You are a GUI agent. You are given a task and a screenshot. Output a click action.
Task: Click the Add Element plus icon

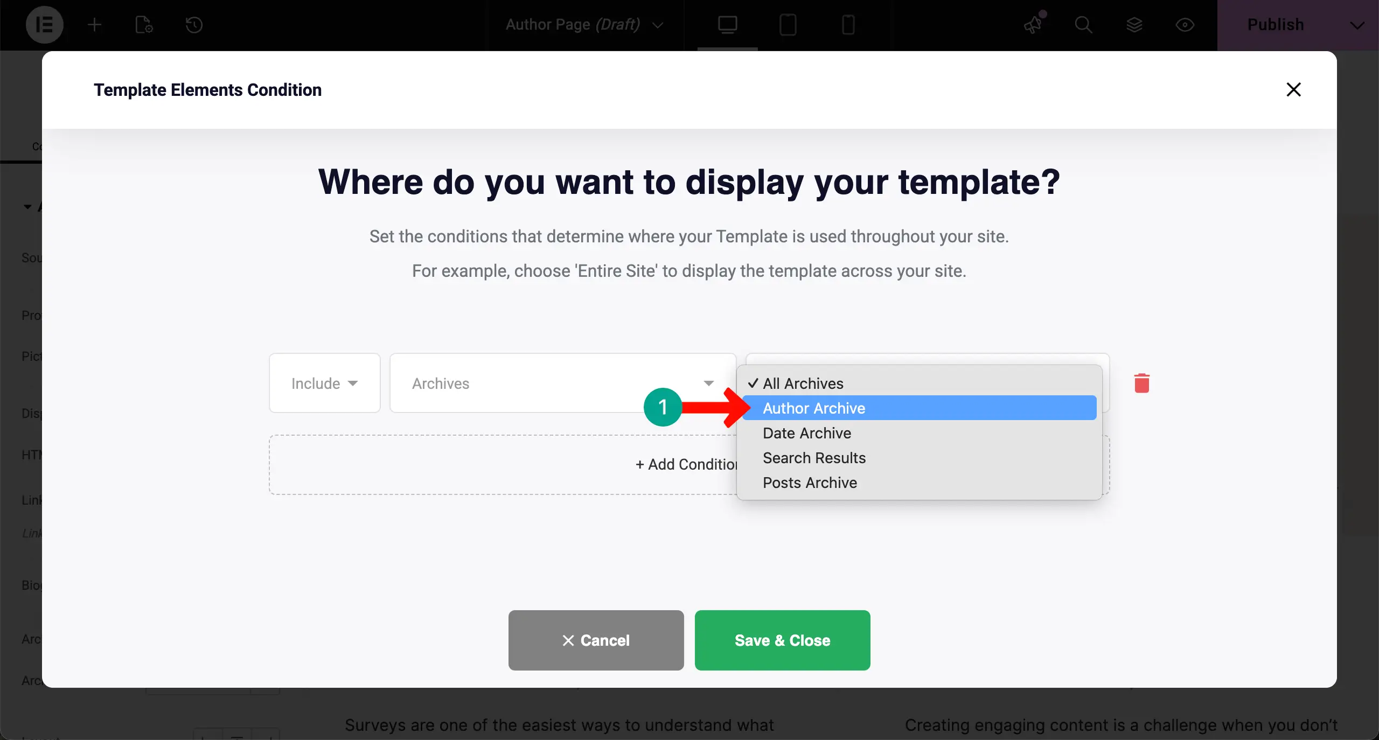(94, 25)
